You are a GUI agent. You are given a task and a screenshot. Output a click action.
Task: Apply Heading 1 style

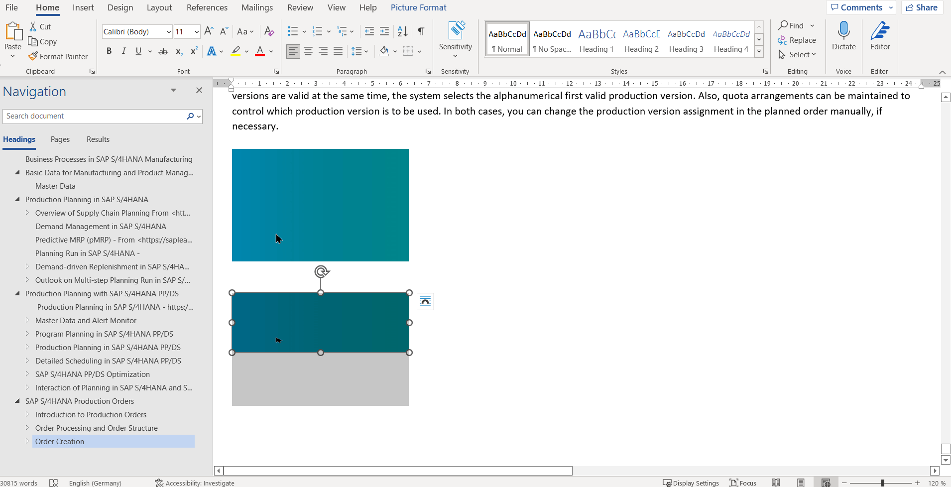596,39
